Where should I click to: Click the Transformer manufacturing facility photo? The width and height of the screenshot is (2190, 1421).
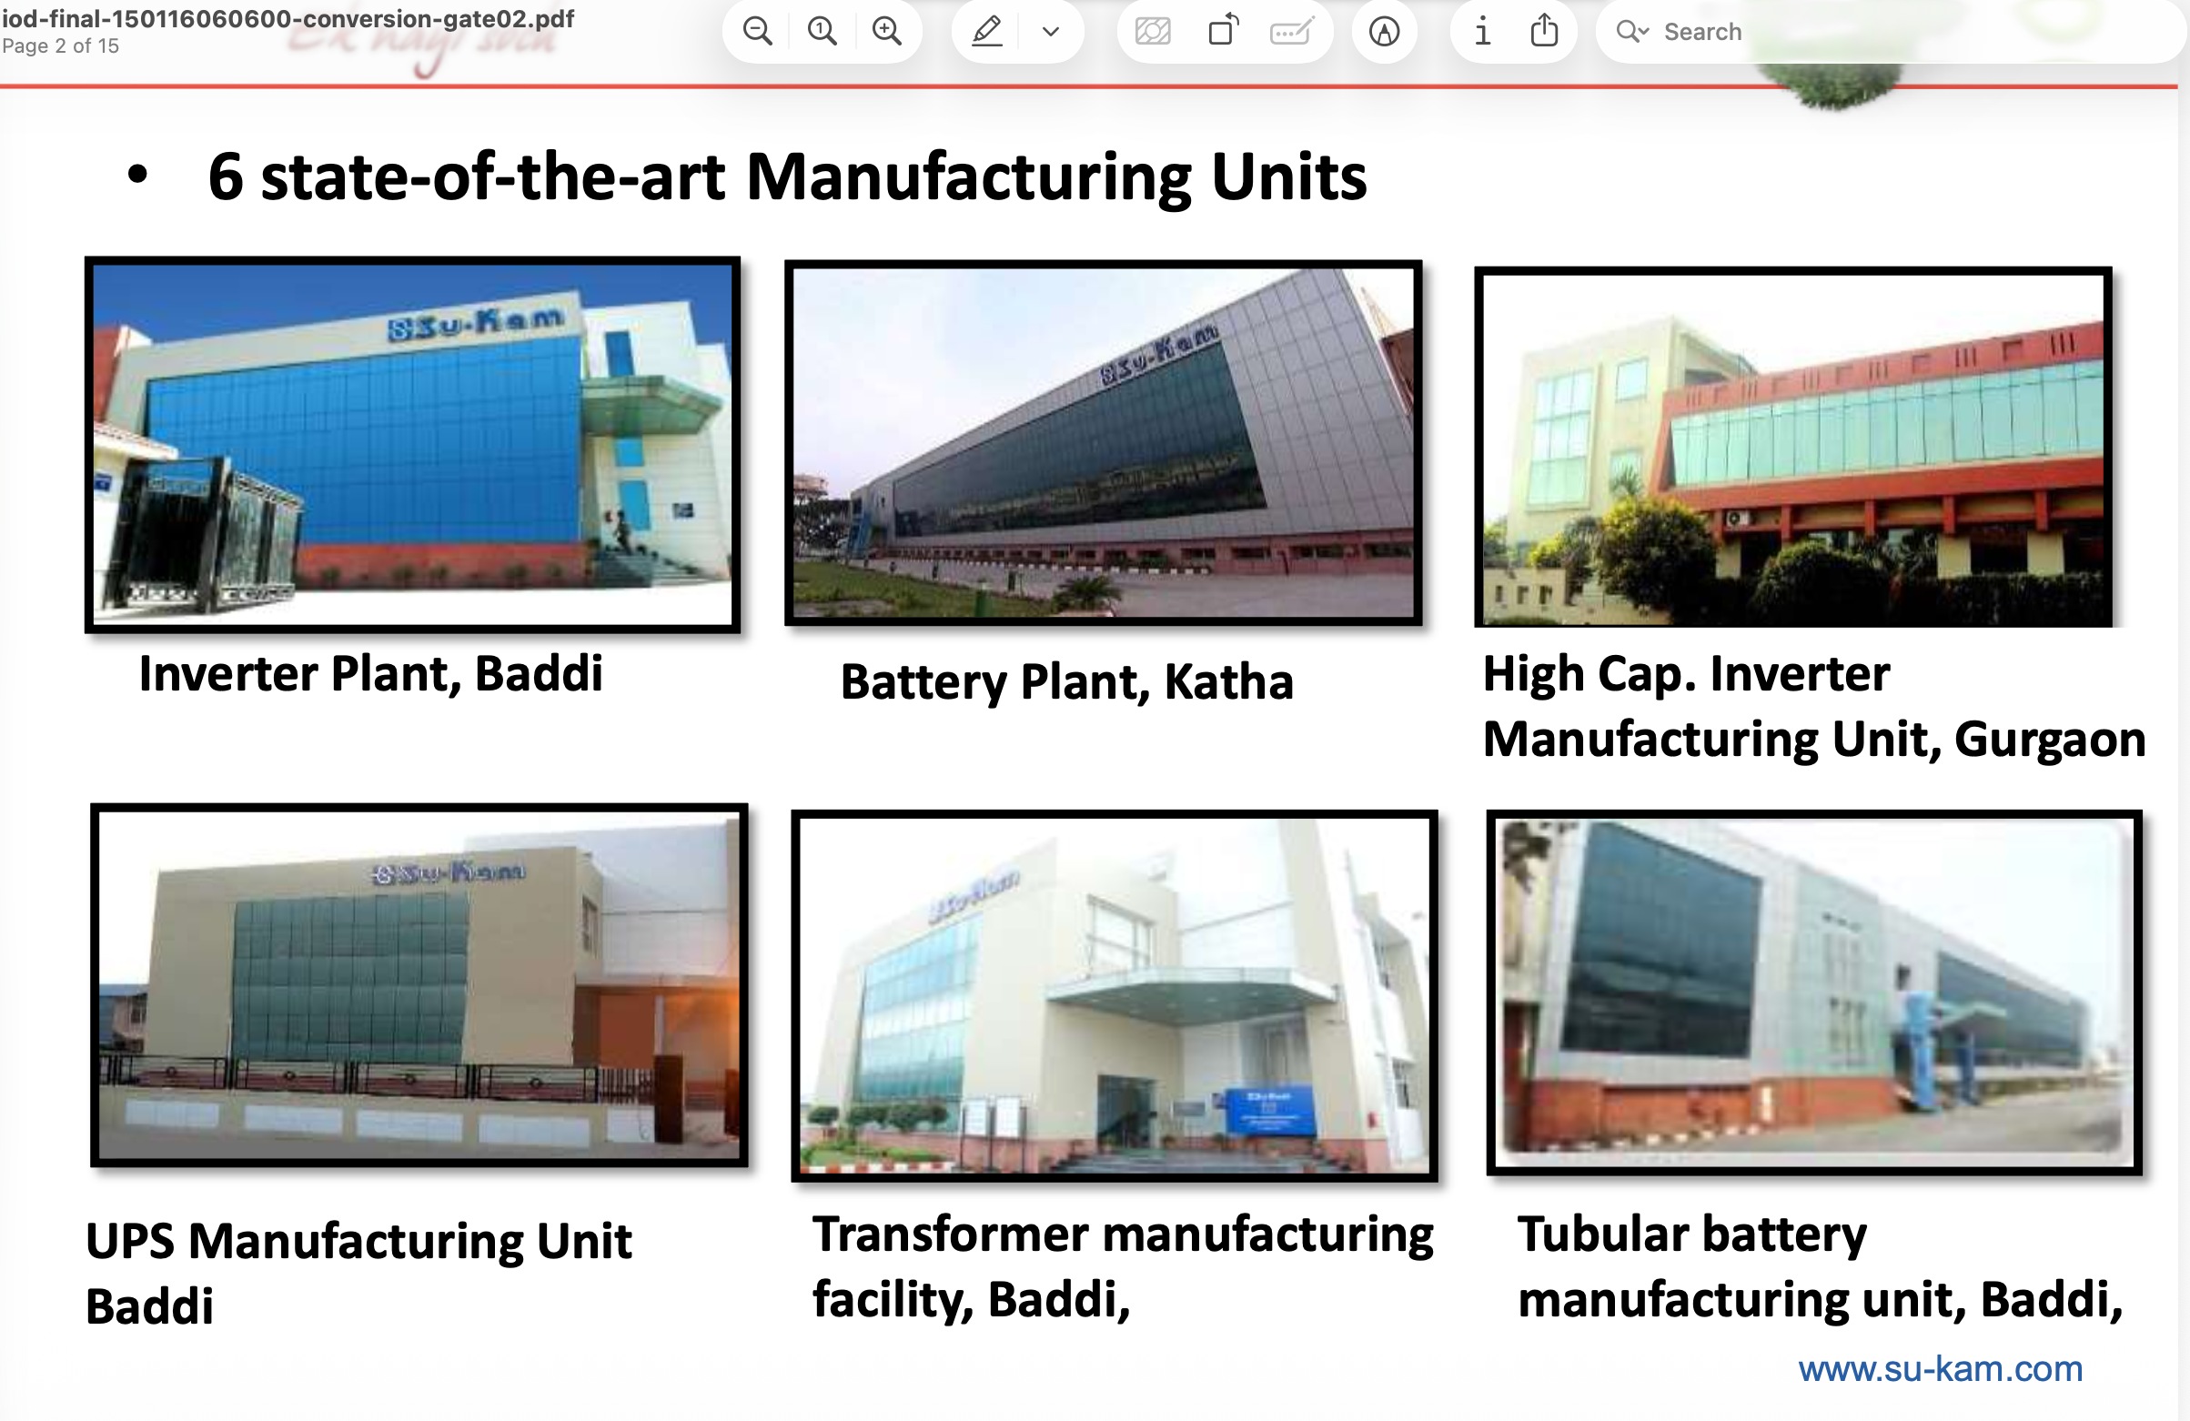1115,996
